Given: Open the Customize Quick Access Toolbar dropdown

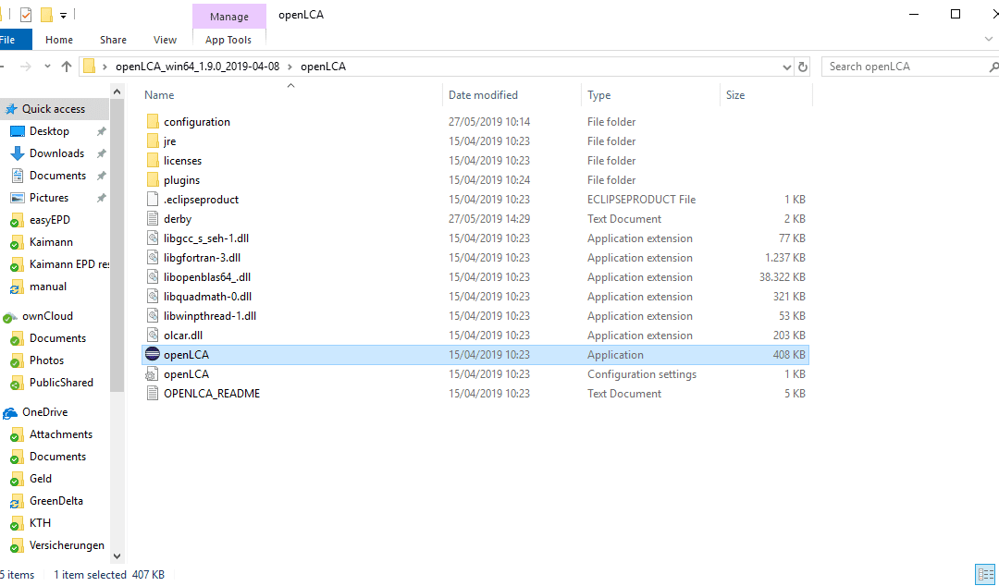Looking at the screenshot, I should point(63,16).
